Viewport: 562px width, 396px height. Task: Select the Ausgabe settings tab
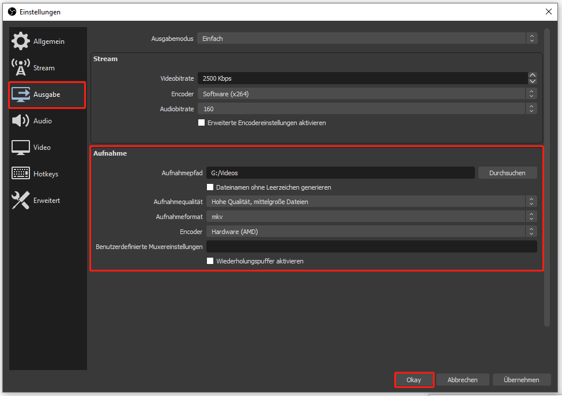point(48,95)
